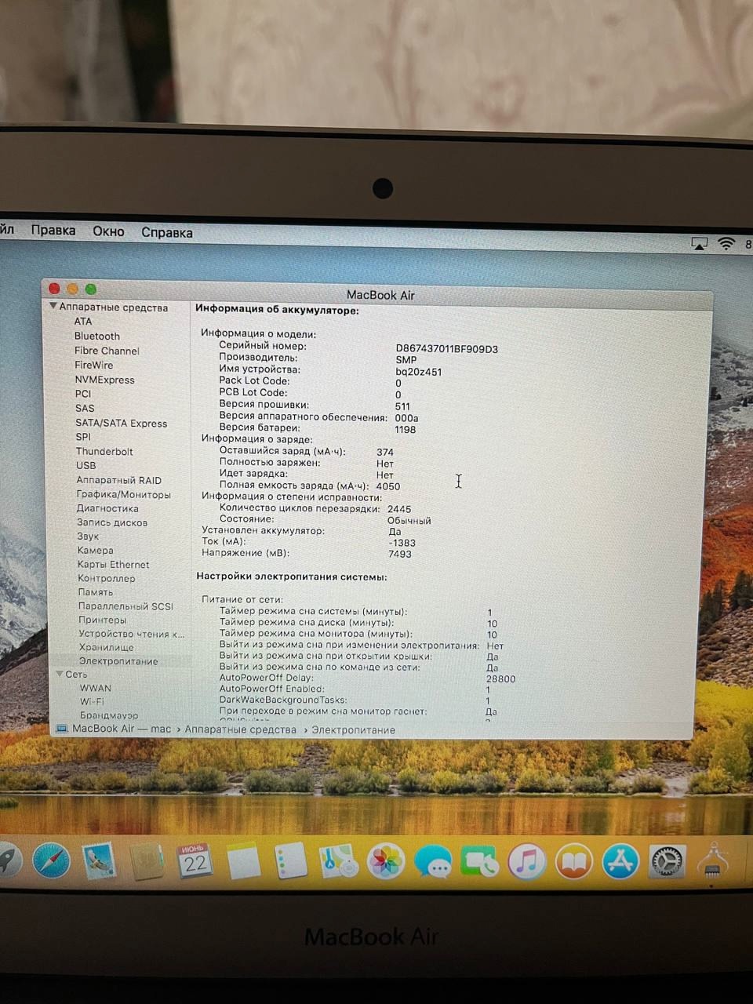Select Контроллер in the sidebar
Image resolution: width=753 pixels, height=1004 pixels.
107,579
